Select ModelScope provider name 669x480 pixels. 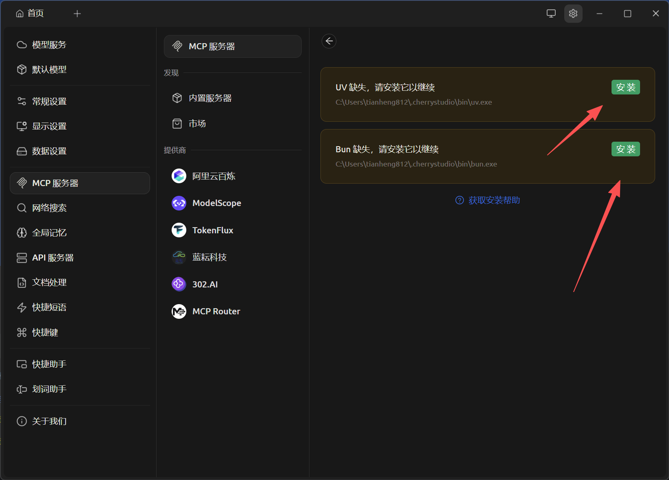[217, 203]
